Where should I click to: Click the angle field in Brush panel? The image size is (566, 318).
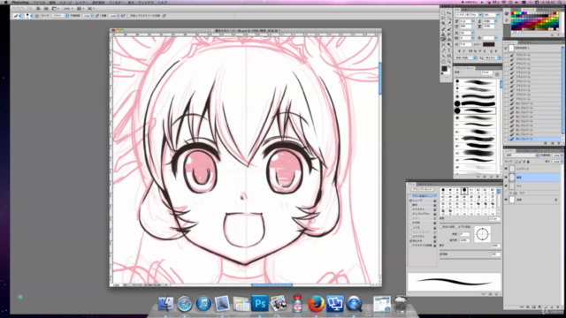tap(464, 234)
